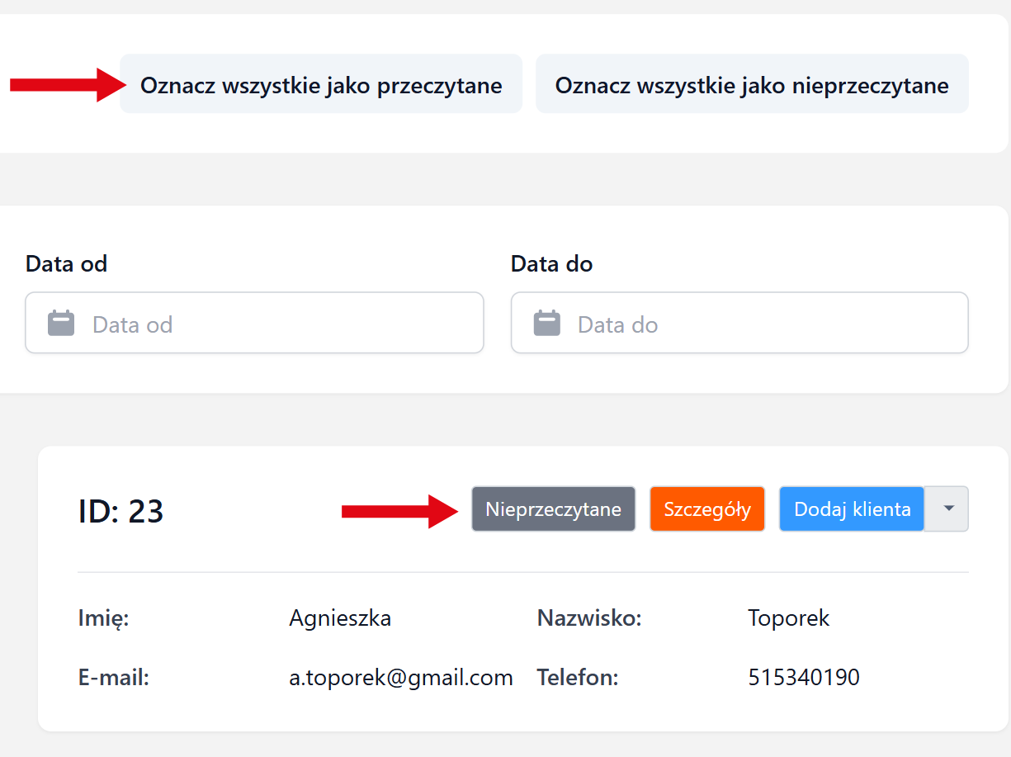
Task: Focus the Data od date input
Action: (272, 324)
